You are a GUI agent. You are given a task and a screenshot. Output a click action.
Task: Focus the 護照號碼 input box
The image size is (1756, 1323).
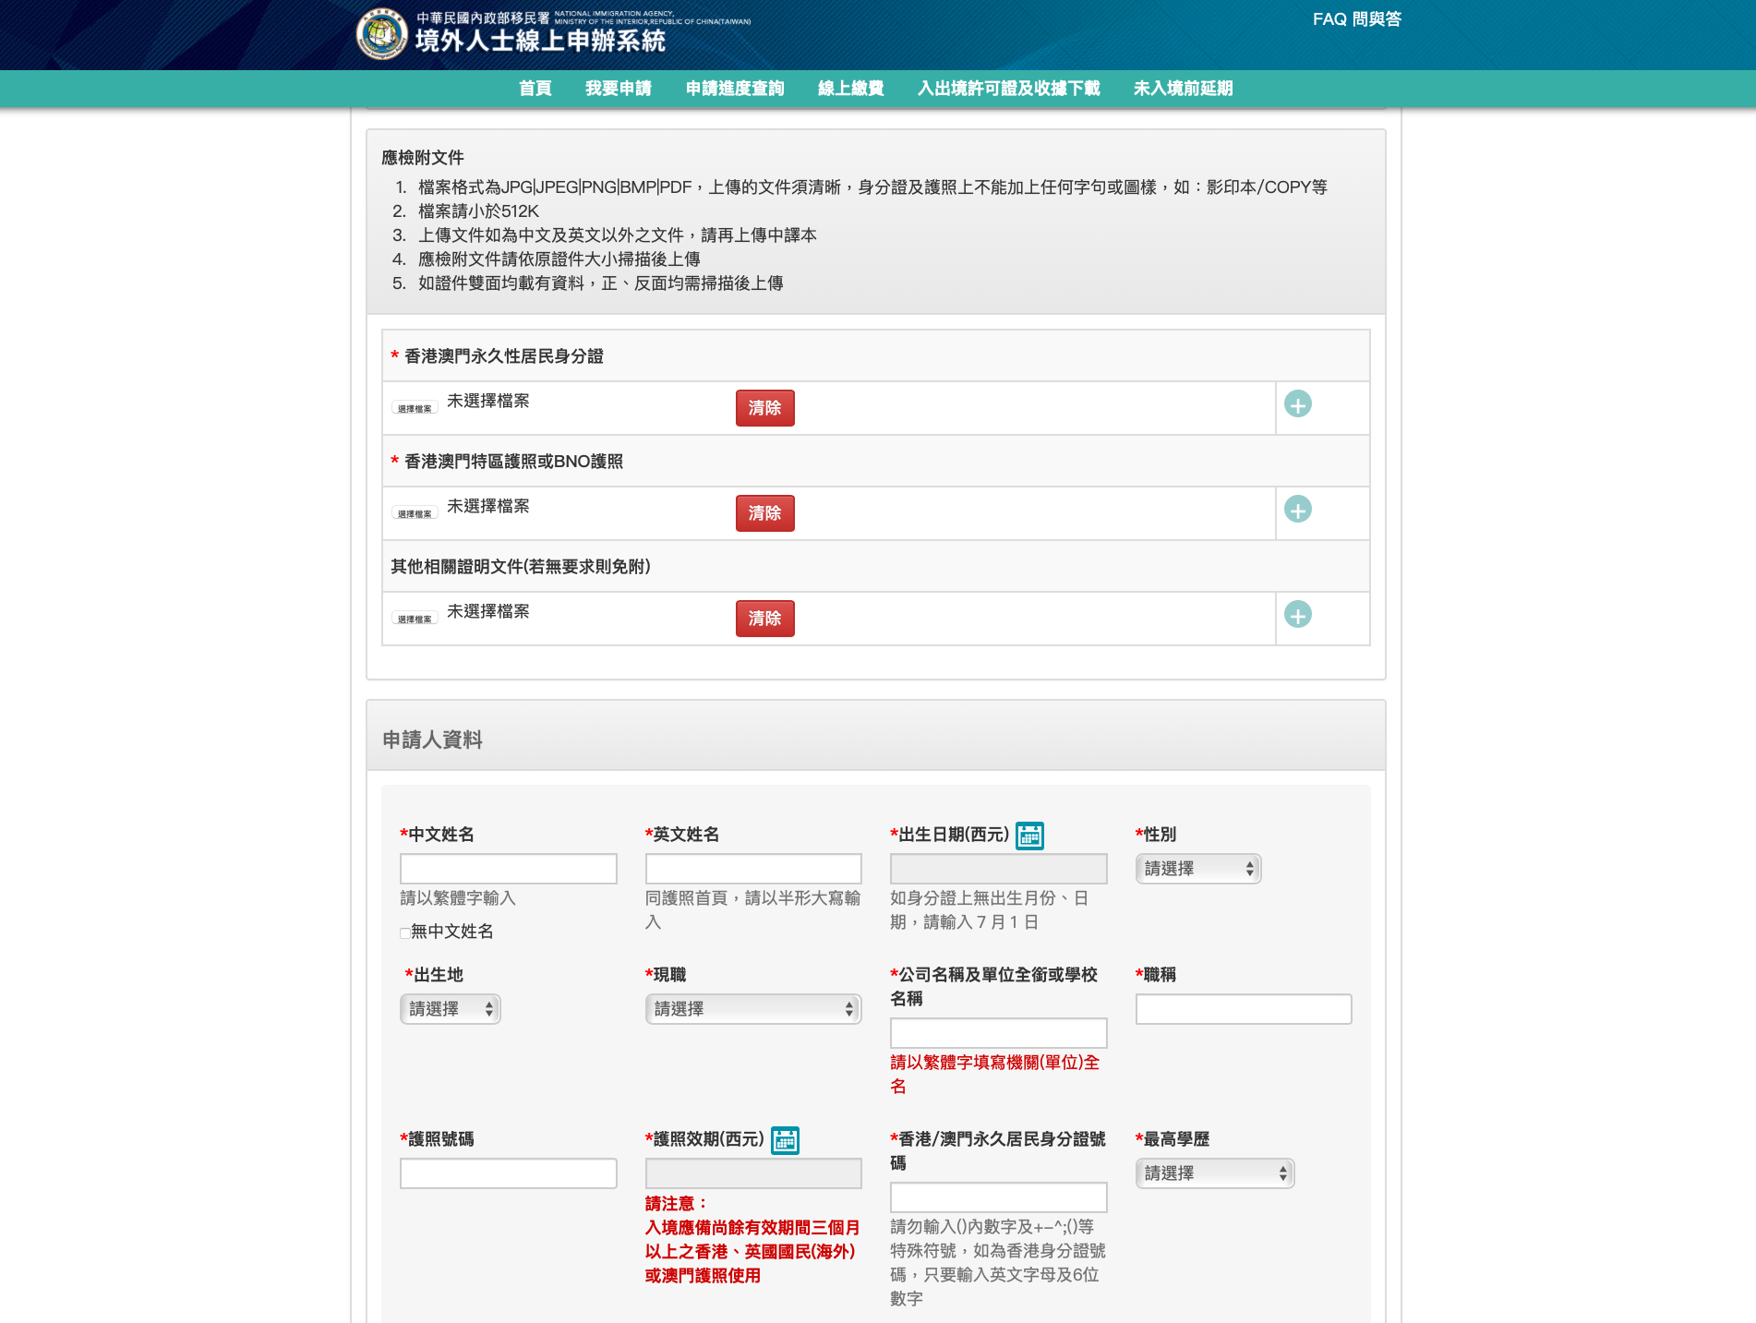click(x=508, y=1173)
